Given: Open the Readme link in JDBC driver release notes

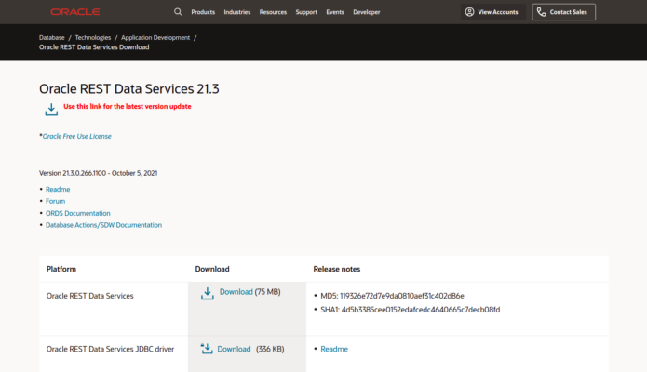Looking at the screenshot, I should [334, 349].
